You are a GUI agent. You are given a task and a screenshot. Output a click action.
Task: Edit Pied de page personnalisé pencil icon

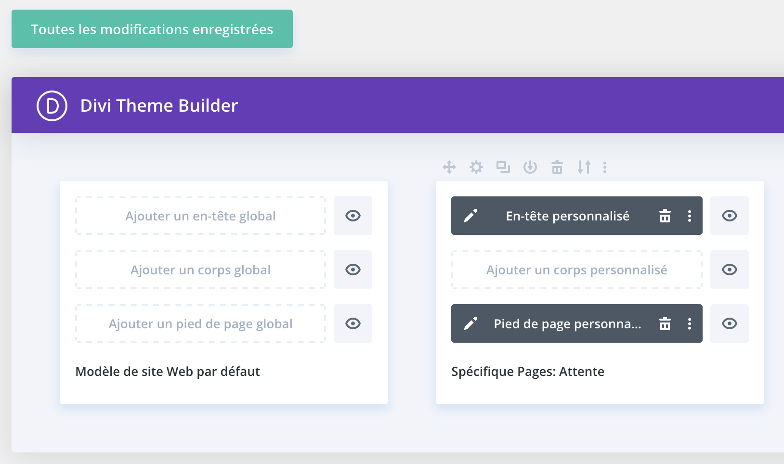470,323
